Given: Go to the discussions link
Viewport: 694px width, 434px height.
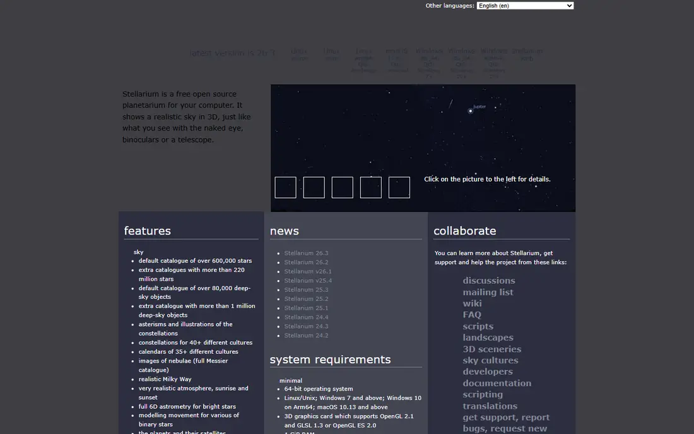Looking at the screenshot, I should pos(488,281).
